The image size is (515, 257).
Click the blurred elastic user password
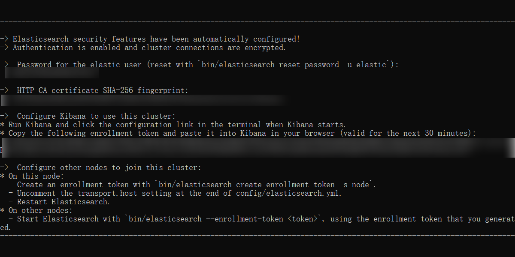(x=50, y=73)
